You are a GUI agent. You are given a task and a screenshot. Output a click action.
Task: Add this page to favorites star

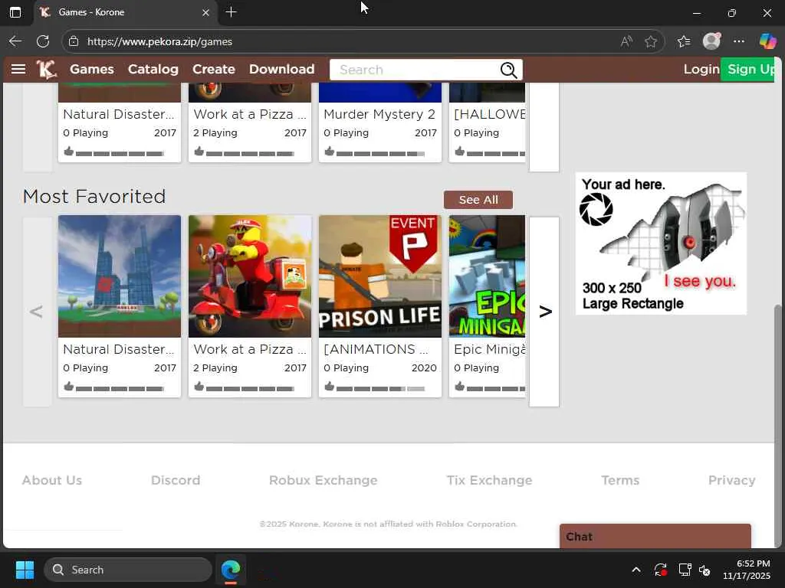coord(651,41)
